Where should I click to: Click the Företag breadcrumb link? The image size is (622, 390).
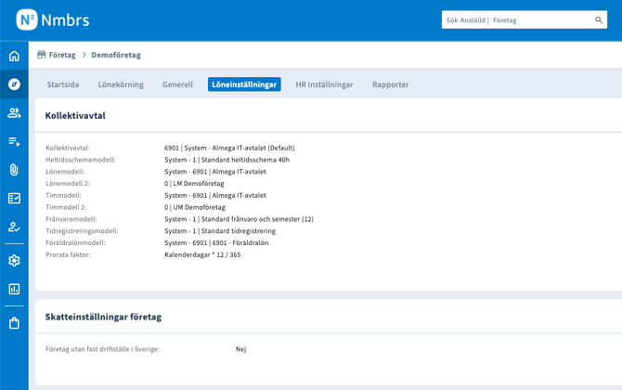point(61,55)
